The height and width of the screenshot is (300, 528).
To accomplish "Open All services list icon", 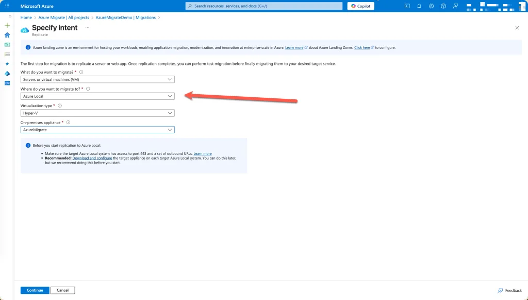I will pyautogui.click(x=7, y=54).
